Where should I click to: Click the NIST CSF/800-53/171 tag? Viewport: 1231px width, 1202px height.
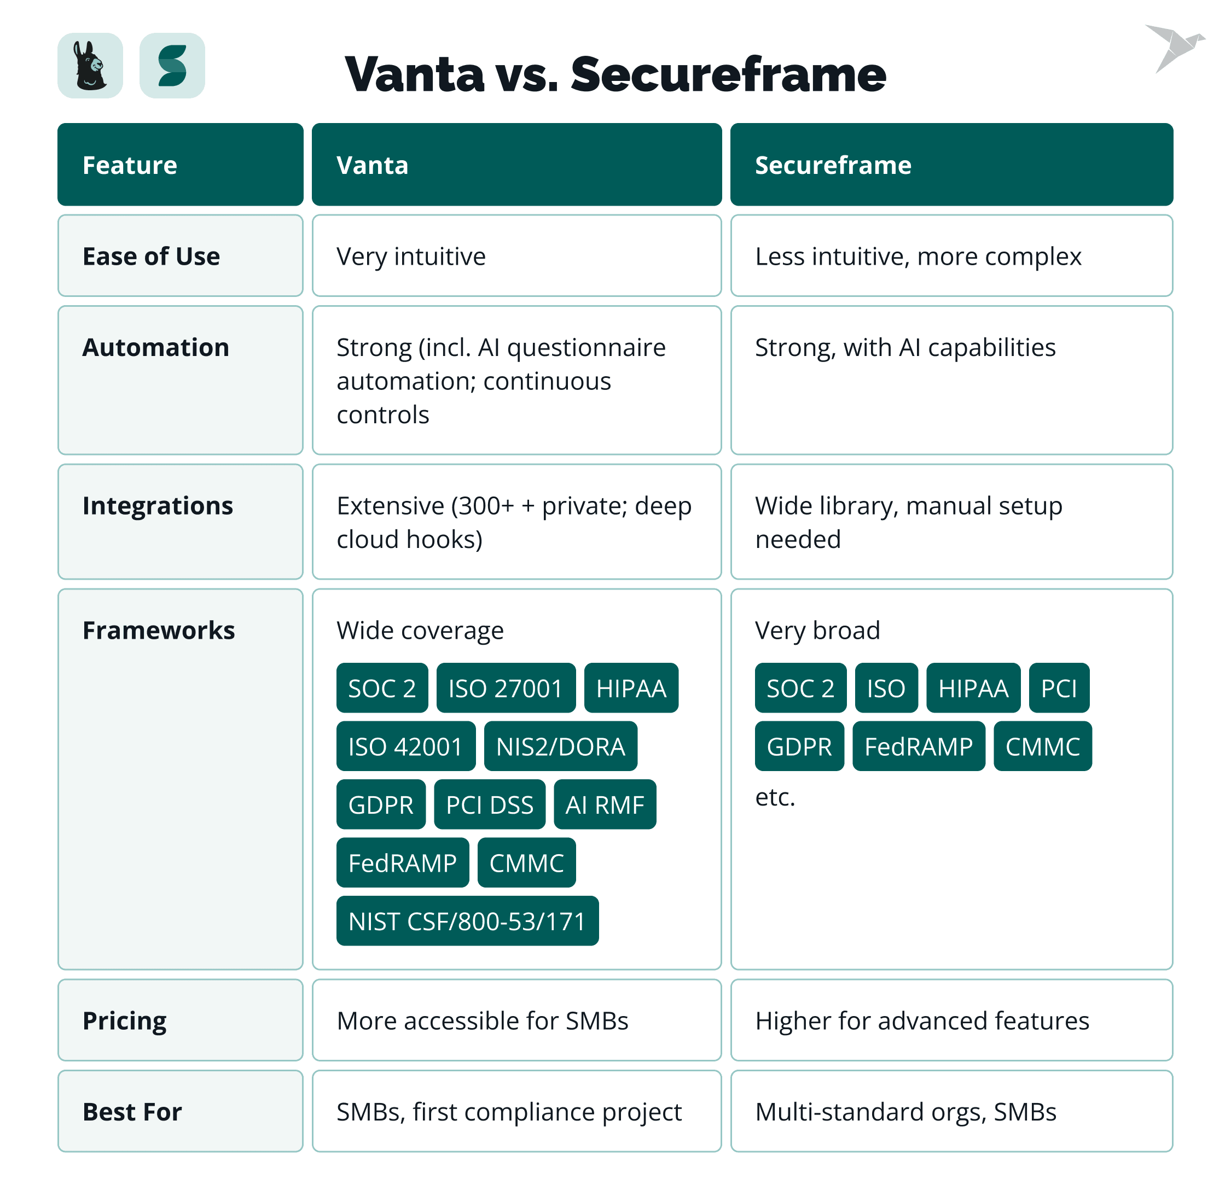(x=467, y=921)
